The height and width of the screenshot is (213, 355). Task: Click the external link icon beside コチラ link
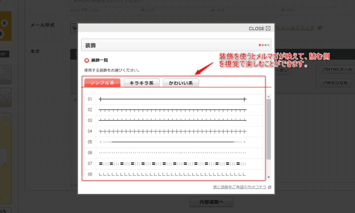pyautogui.click(x=269, y=187)
